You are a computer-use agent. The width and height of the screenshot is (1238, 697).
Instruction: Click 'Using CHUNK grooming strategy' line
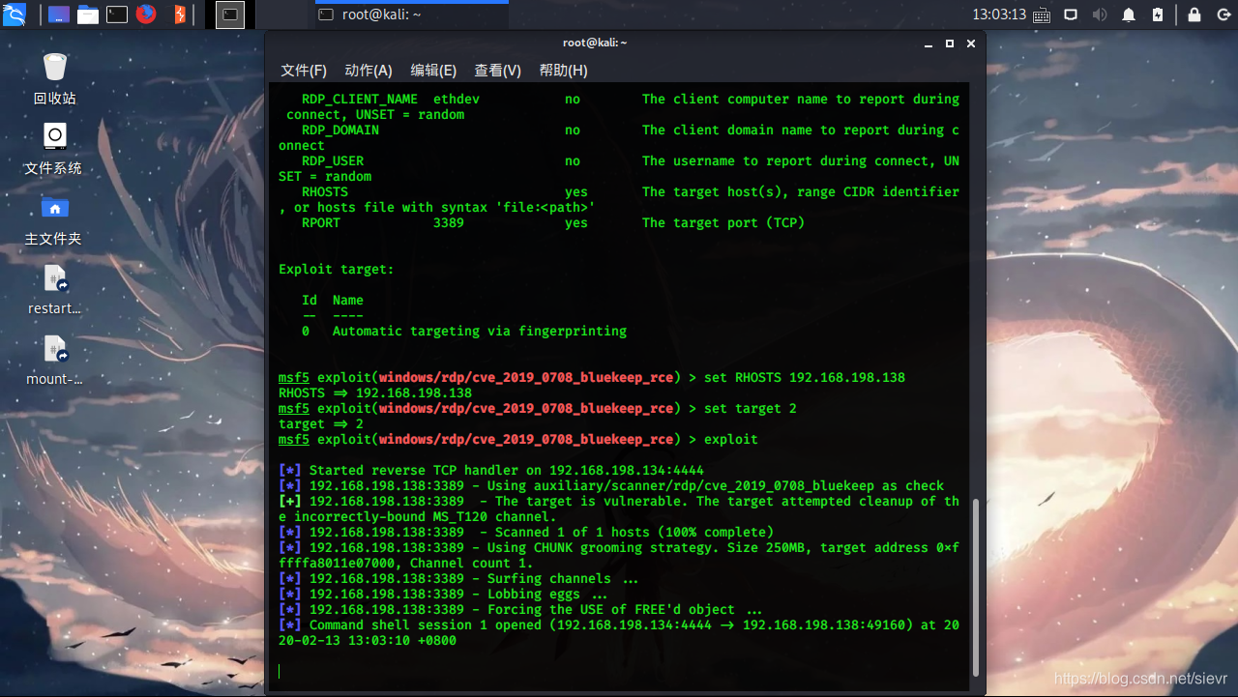point(619,555)
